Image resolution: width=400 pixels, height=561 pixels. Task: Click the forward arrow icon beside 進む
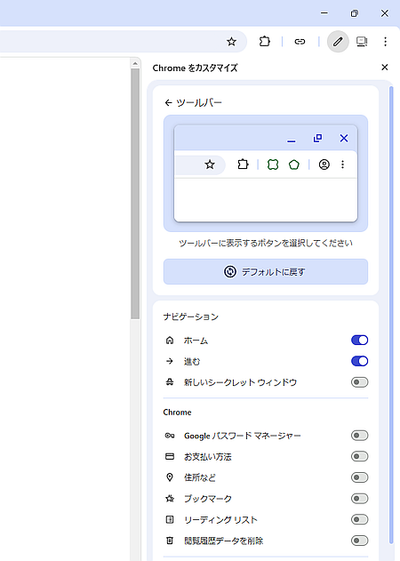[170, 361]
